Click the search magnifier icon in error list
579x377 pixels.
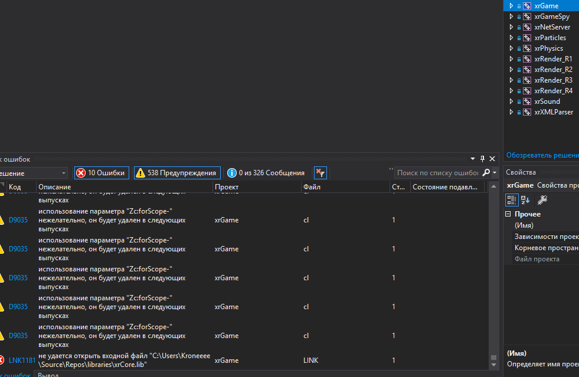[x=486, y=173]
